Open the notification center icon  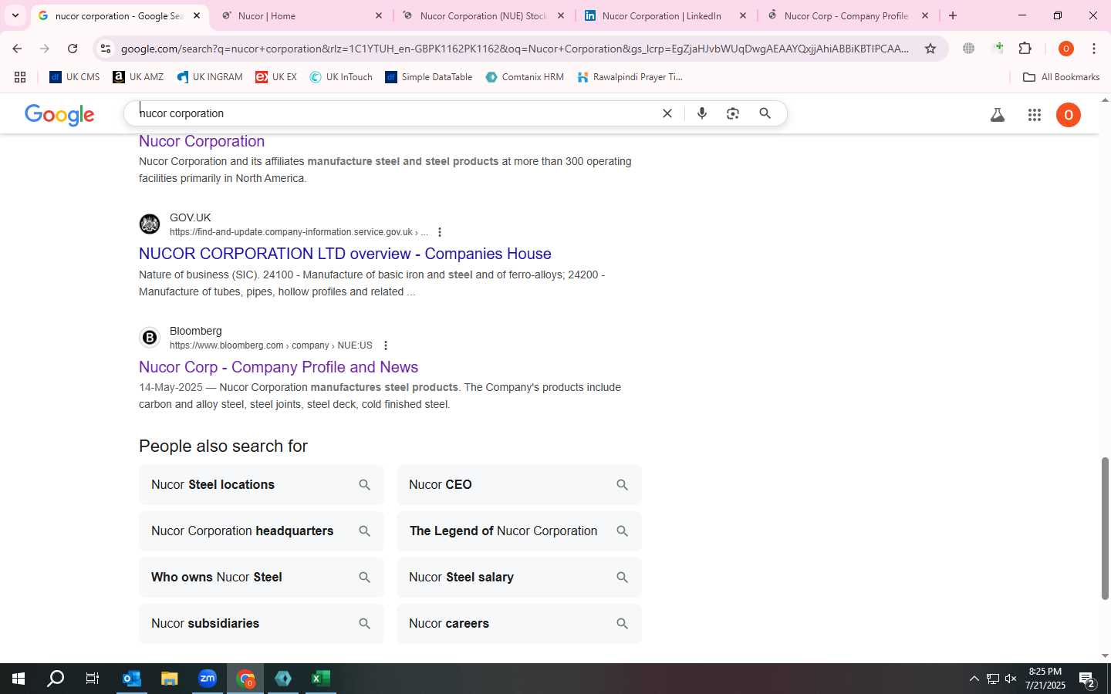pyautogui.click(x=1088, y=680)
